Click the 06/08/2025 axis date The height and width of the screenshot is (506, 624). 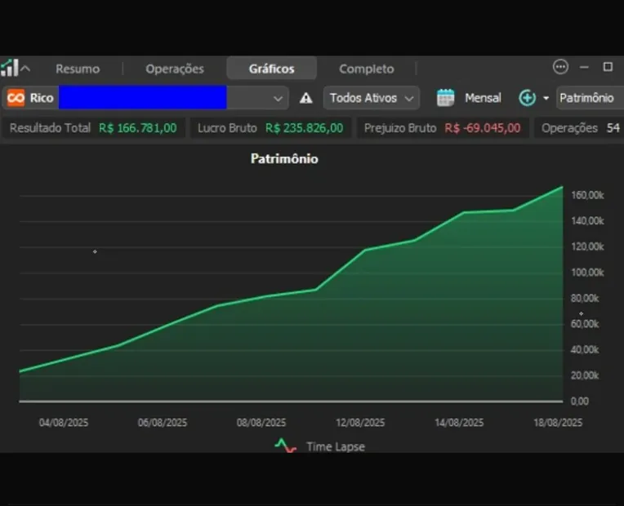163,423
